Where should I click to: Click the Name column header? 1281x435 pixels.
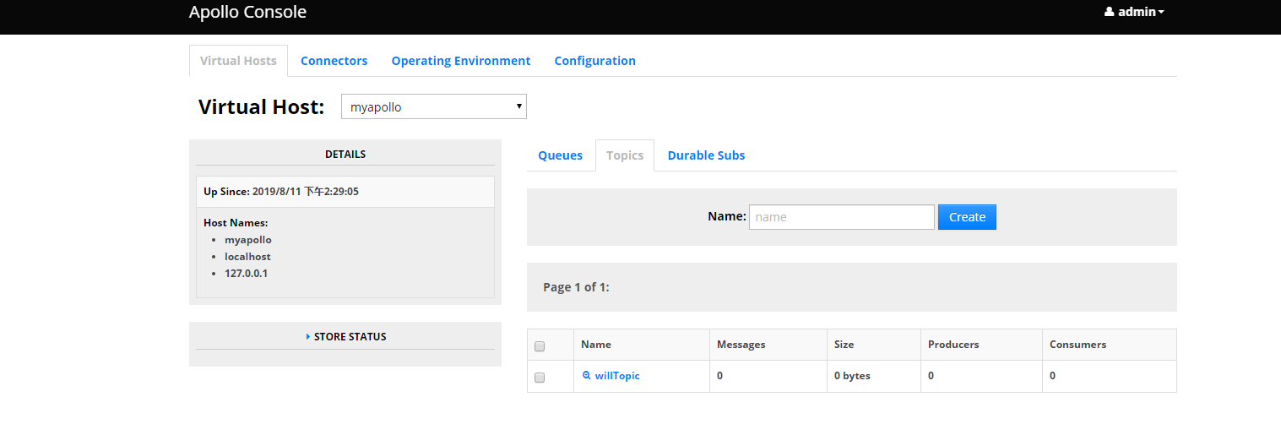coord(596,345)
